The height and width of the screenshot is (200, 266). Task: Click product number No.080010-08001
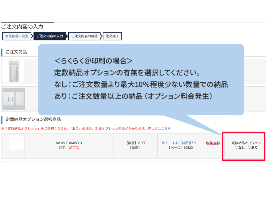[69, 143]
